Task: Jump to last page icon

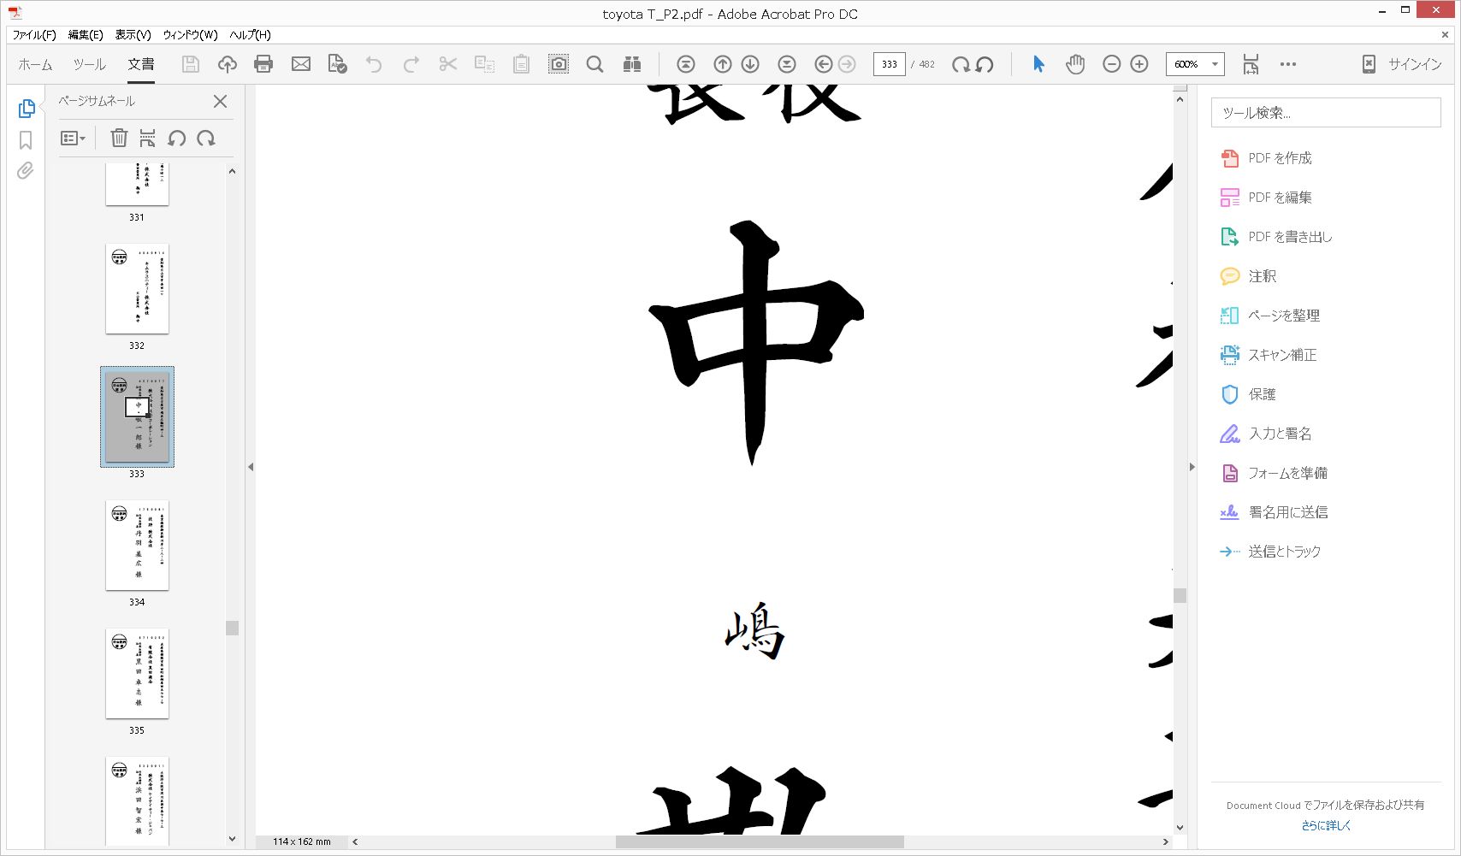Action: pyautogui.click(x=787, y=64)
